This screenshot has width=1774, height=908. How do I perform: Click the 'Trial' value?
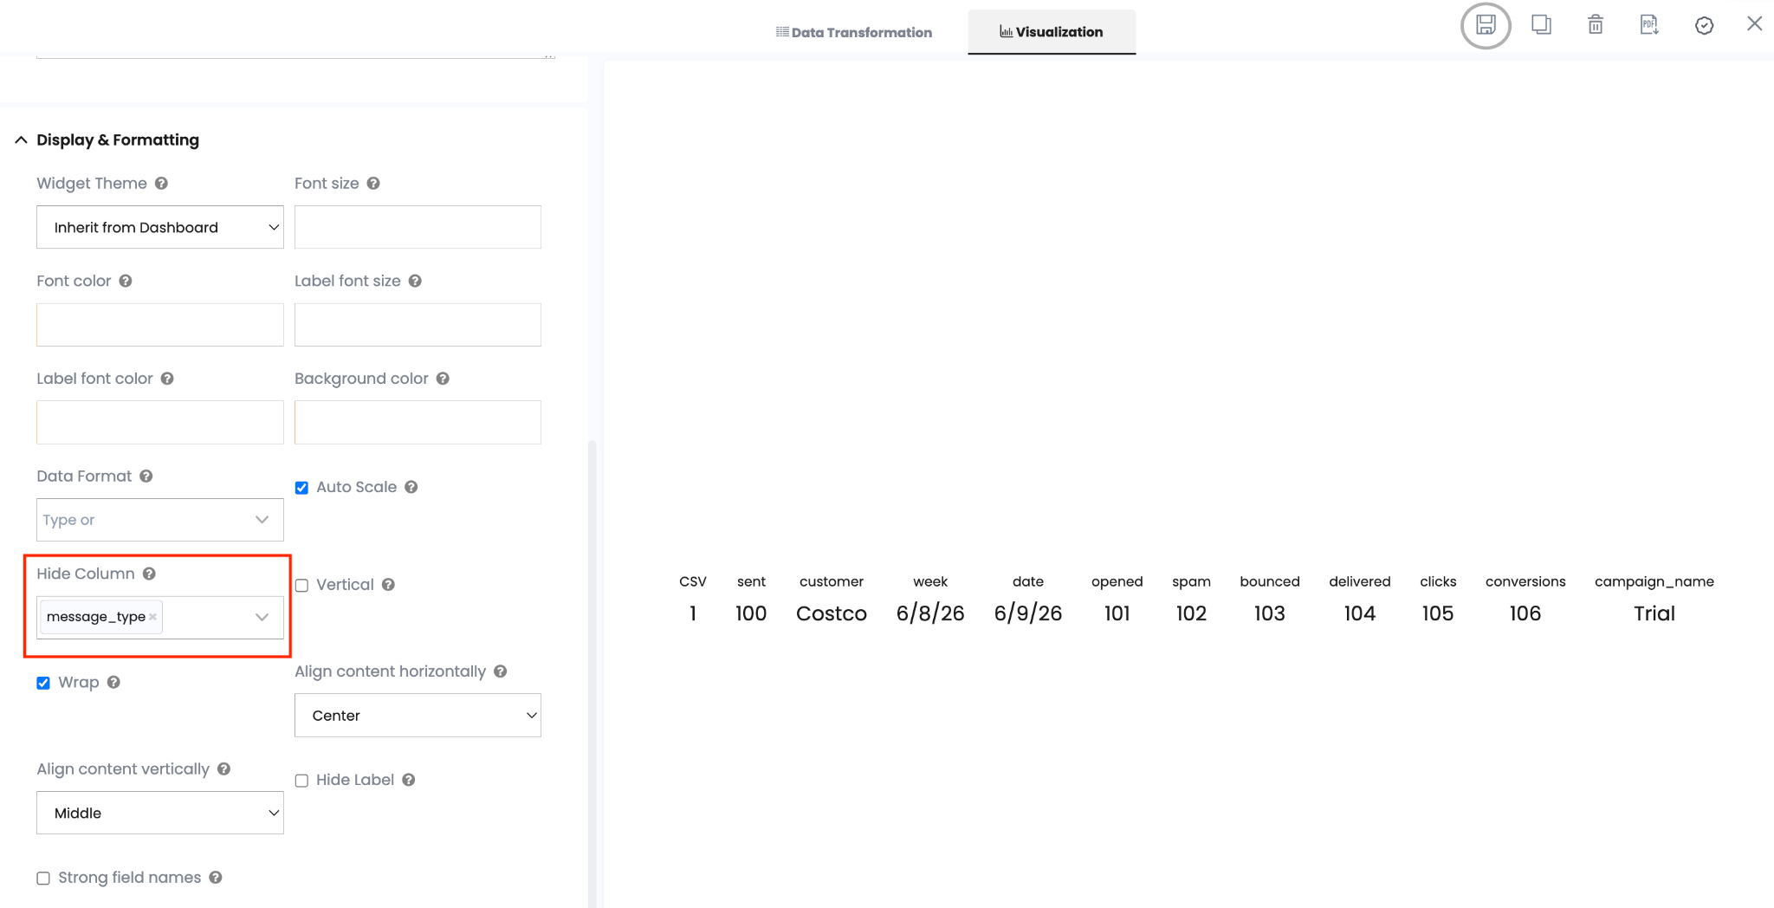[x=1654, y=613]
